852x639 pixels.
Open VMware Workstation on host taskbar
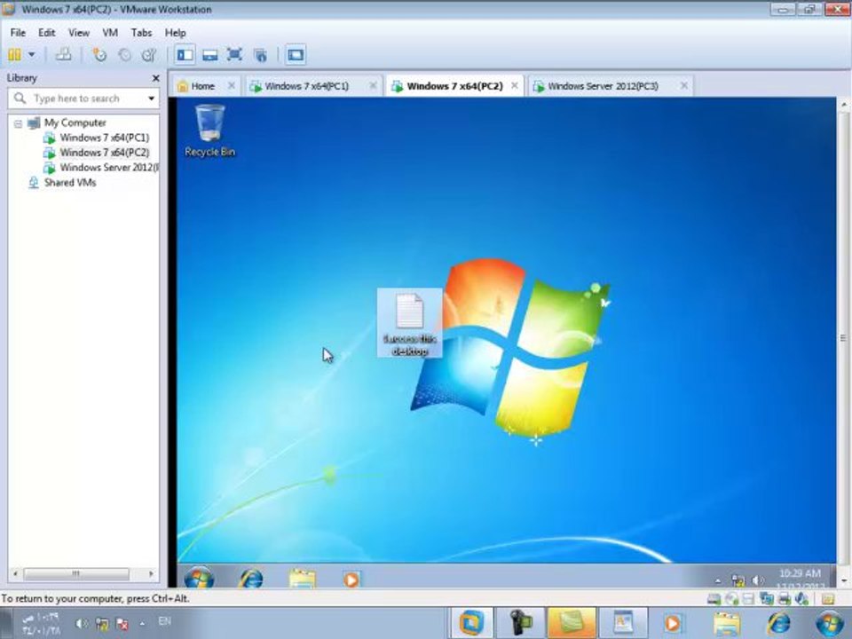tap(471, 623)
